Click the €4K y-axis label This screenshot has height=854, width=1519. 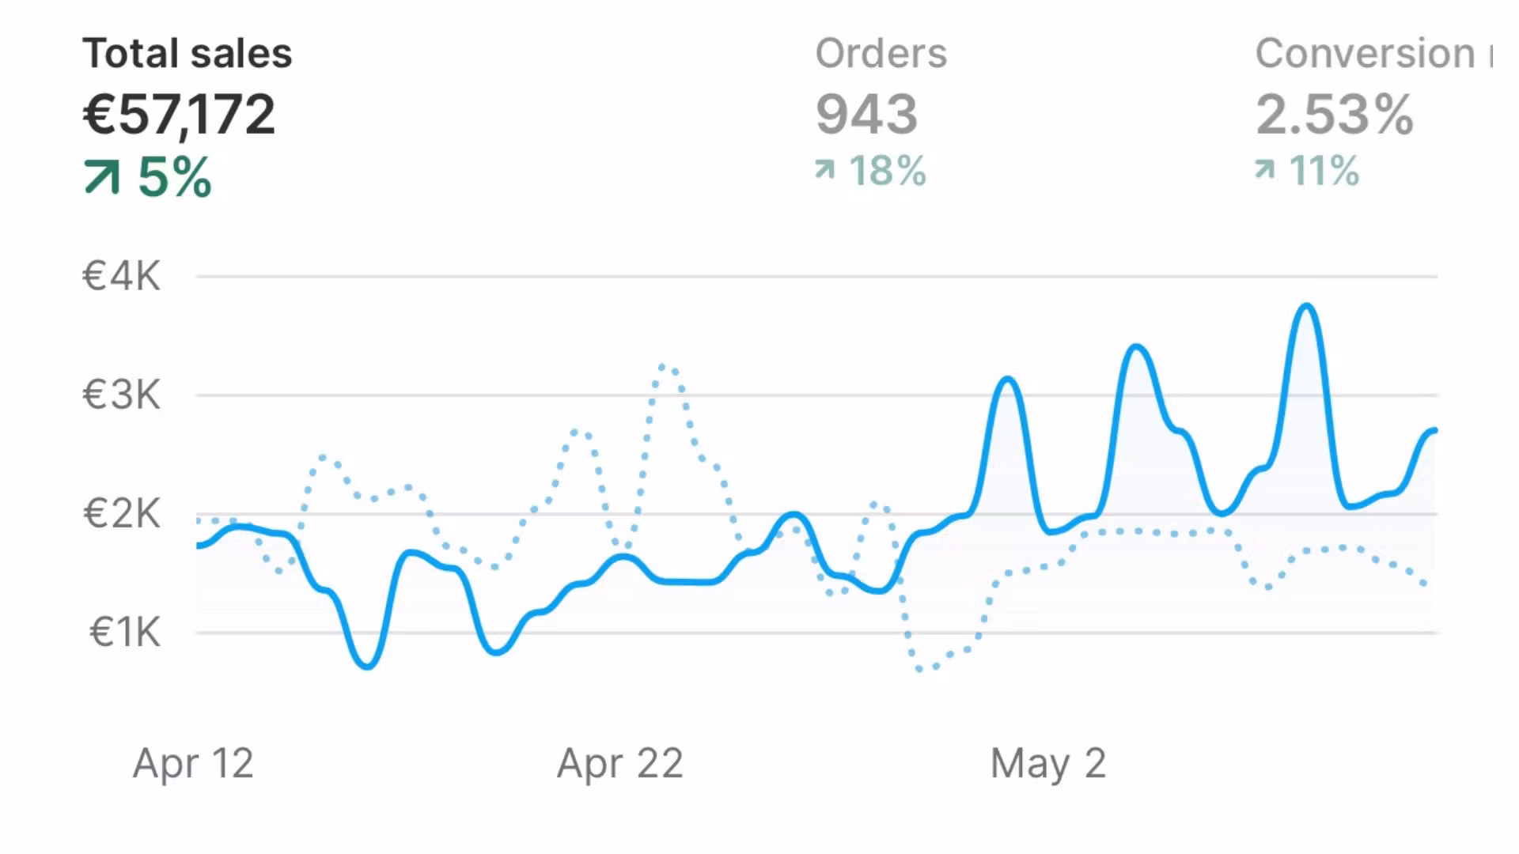point(122,277)
